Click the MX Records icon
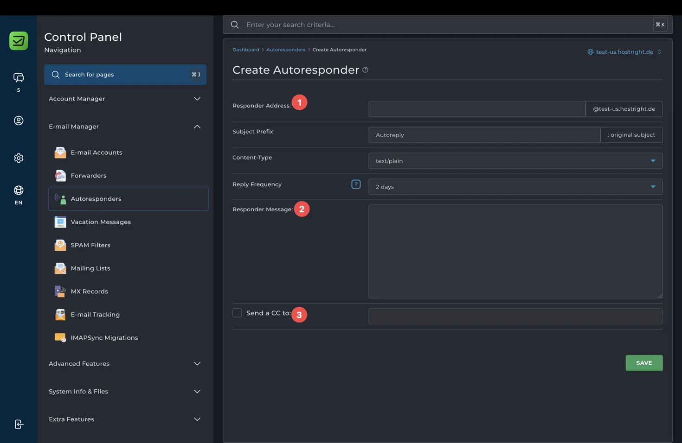This screenshot has width=682, height=443. (x=60, y=291)
